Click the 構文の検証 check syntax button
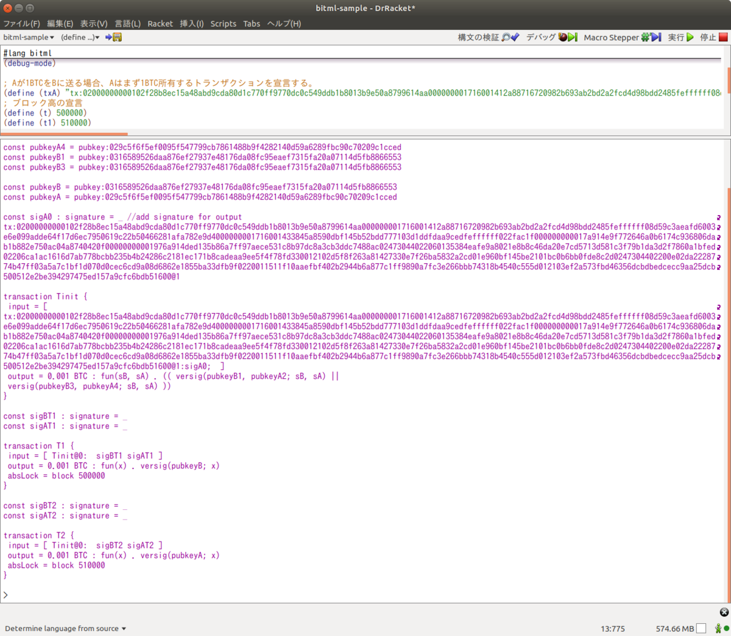This screenshot has width=731, height=636. [x=489, y=37]
